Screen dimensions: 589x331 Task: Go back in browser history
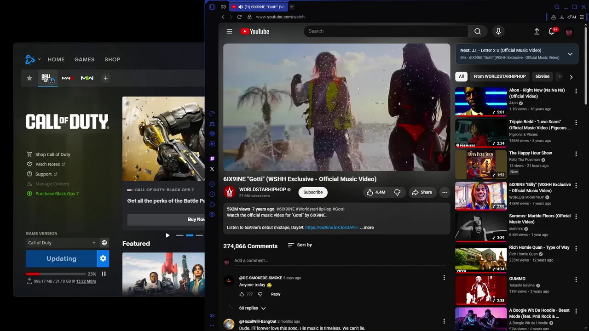coord(223,17)
